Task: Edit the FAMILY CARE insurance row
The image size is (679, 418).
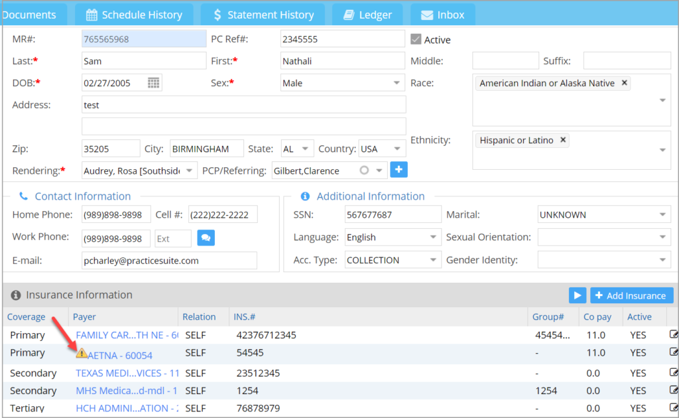Action: tap(674, 335)
